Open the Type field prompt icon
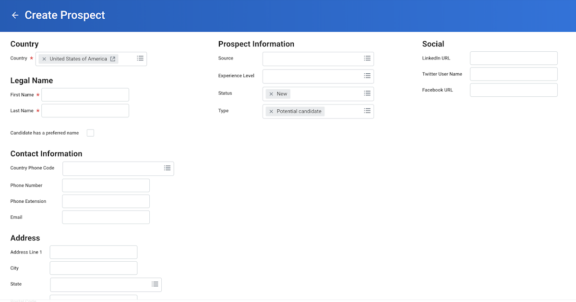This screenshot has height=302, width=576. pyautogui.click(x=367, y=111)
